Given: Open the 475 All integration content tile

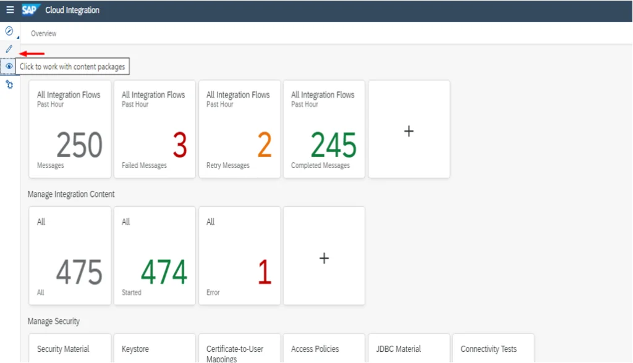Looking at the screenshot, I should tap(70, 256).
